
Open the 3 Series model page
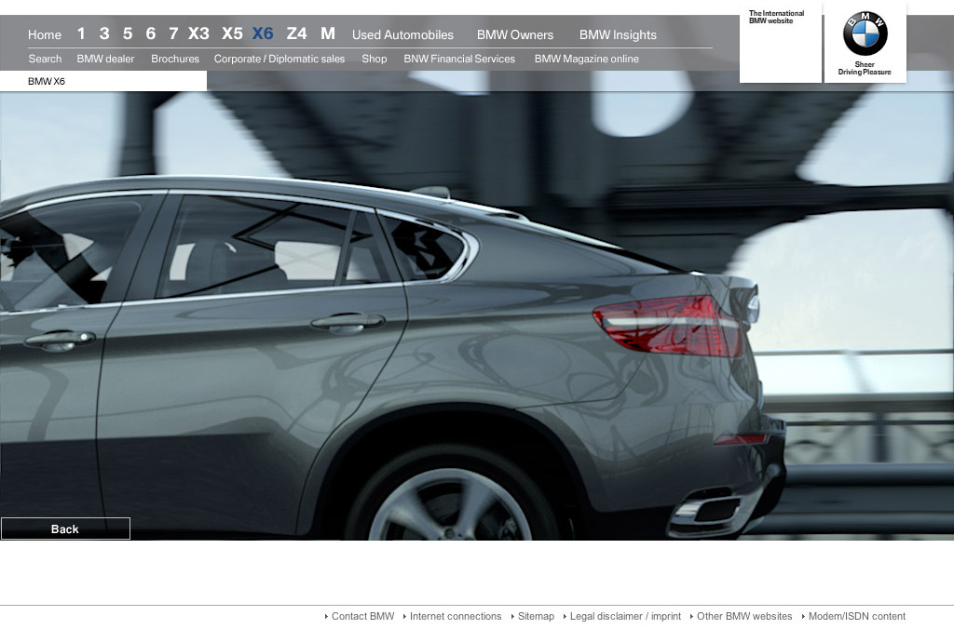pyautogui.click(x=104, y=33)
